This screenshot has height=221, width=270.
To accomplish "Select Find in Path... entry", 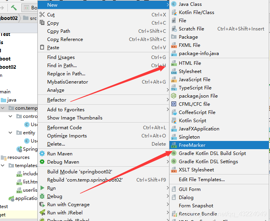I will (x=104, y=66).
